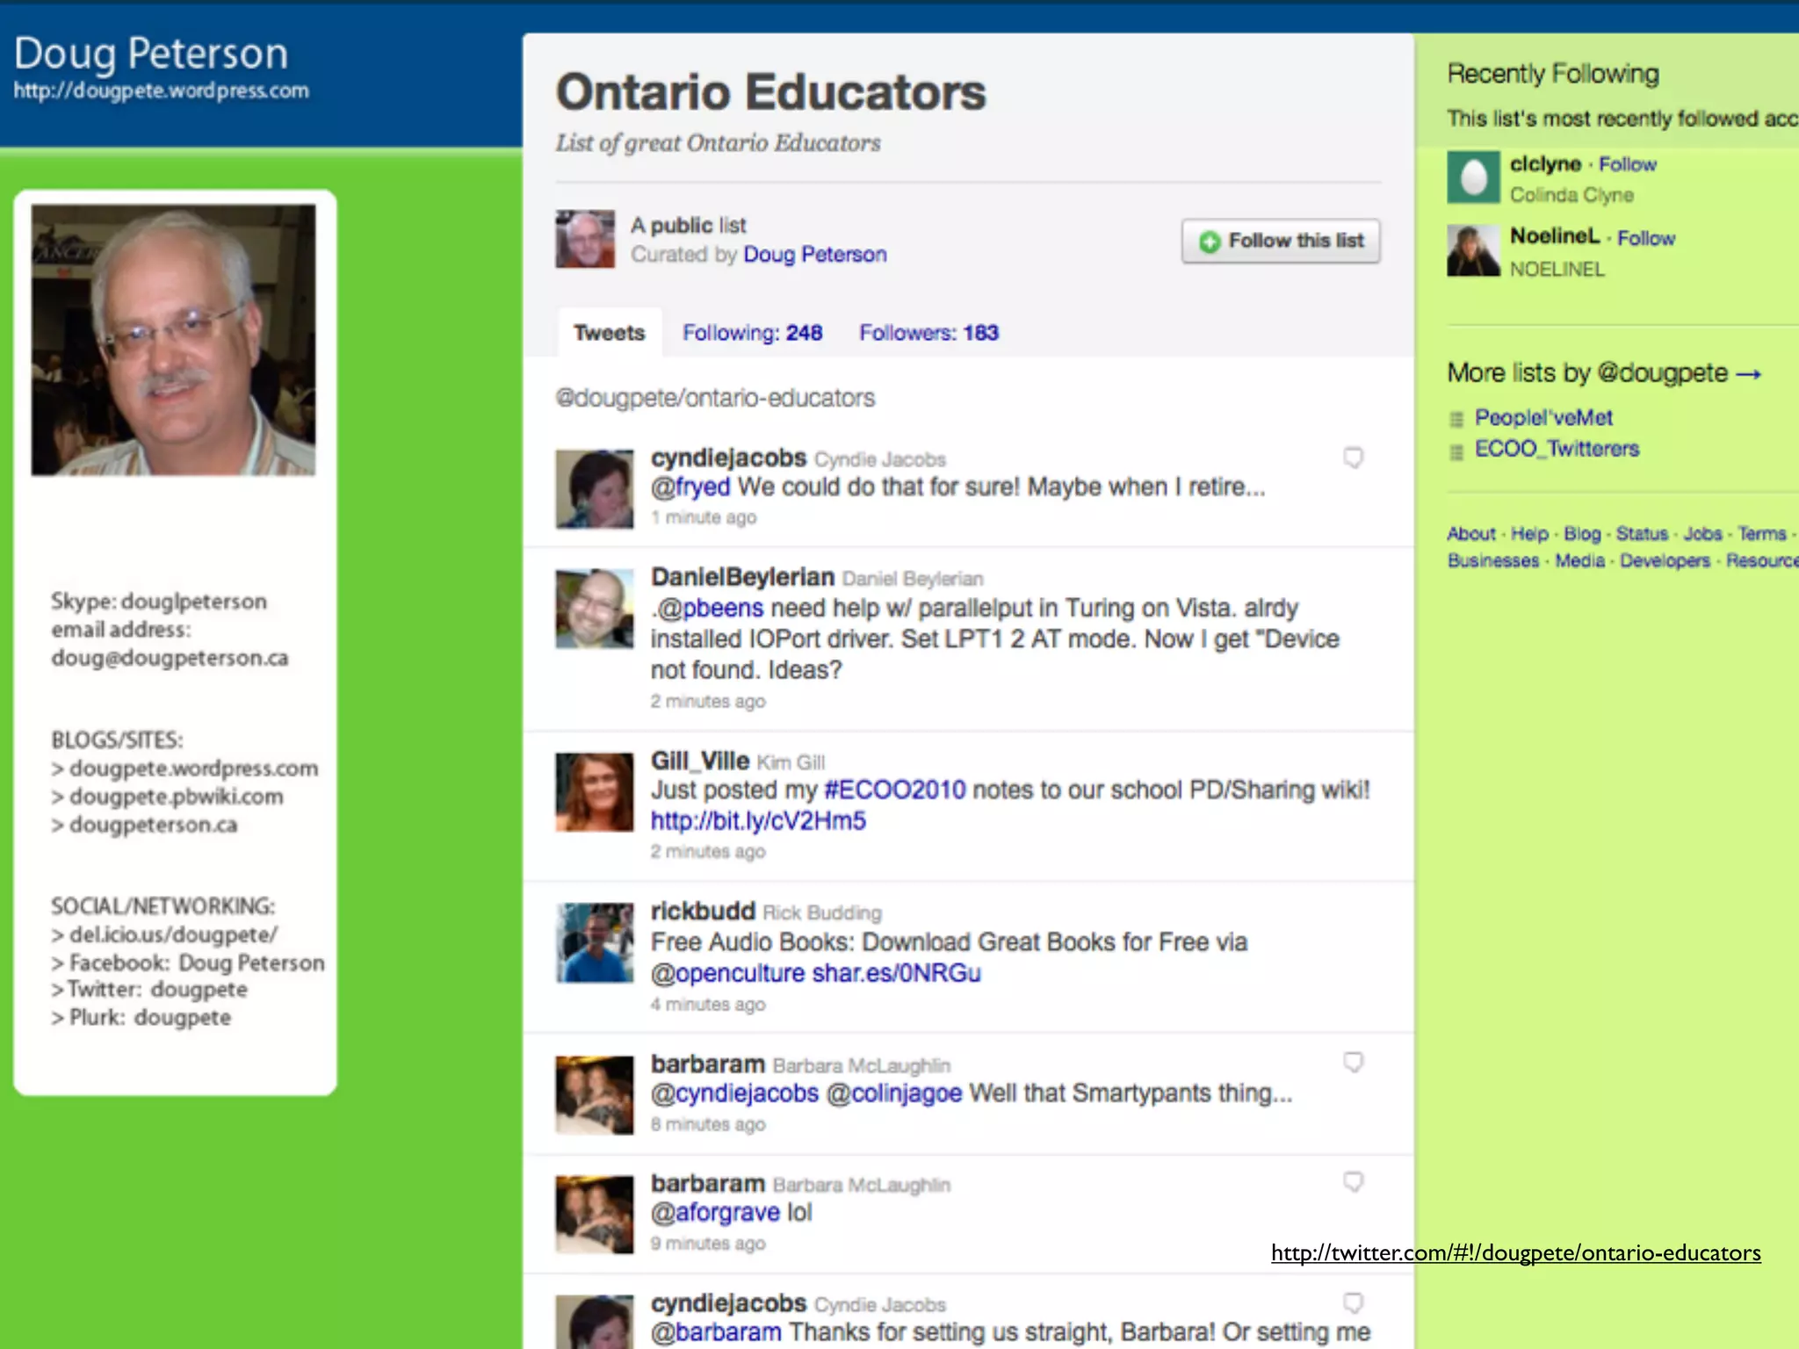The height and width of the screenshot is (1349, 1799).
Task: Open the @colinjagoe mention
Action: click(x=894, y=1094)
